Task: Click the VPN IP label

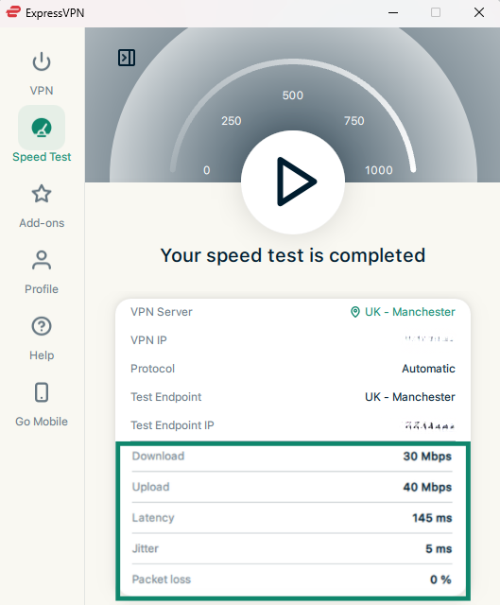Action: pos(148,340)
